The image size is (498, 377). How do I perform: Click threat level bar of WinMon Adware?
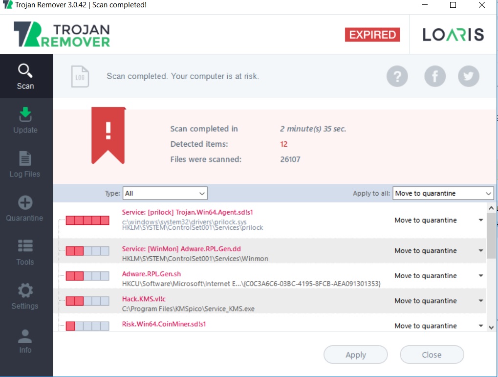87,251
